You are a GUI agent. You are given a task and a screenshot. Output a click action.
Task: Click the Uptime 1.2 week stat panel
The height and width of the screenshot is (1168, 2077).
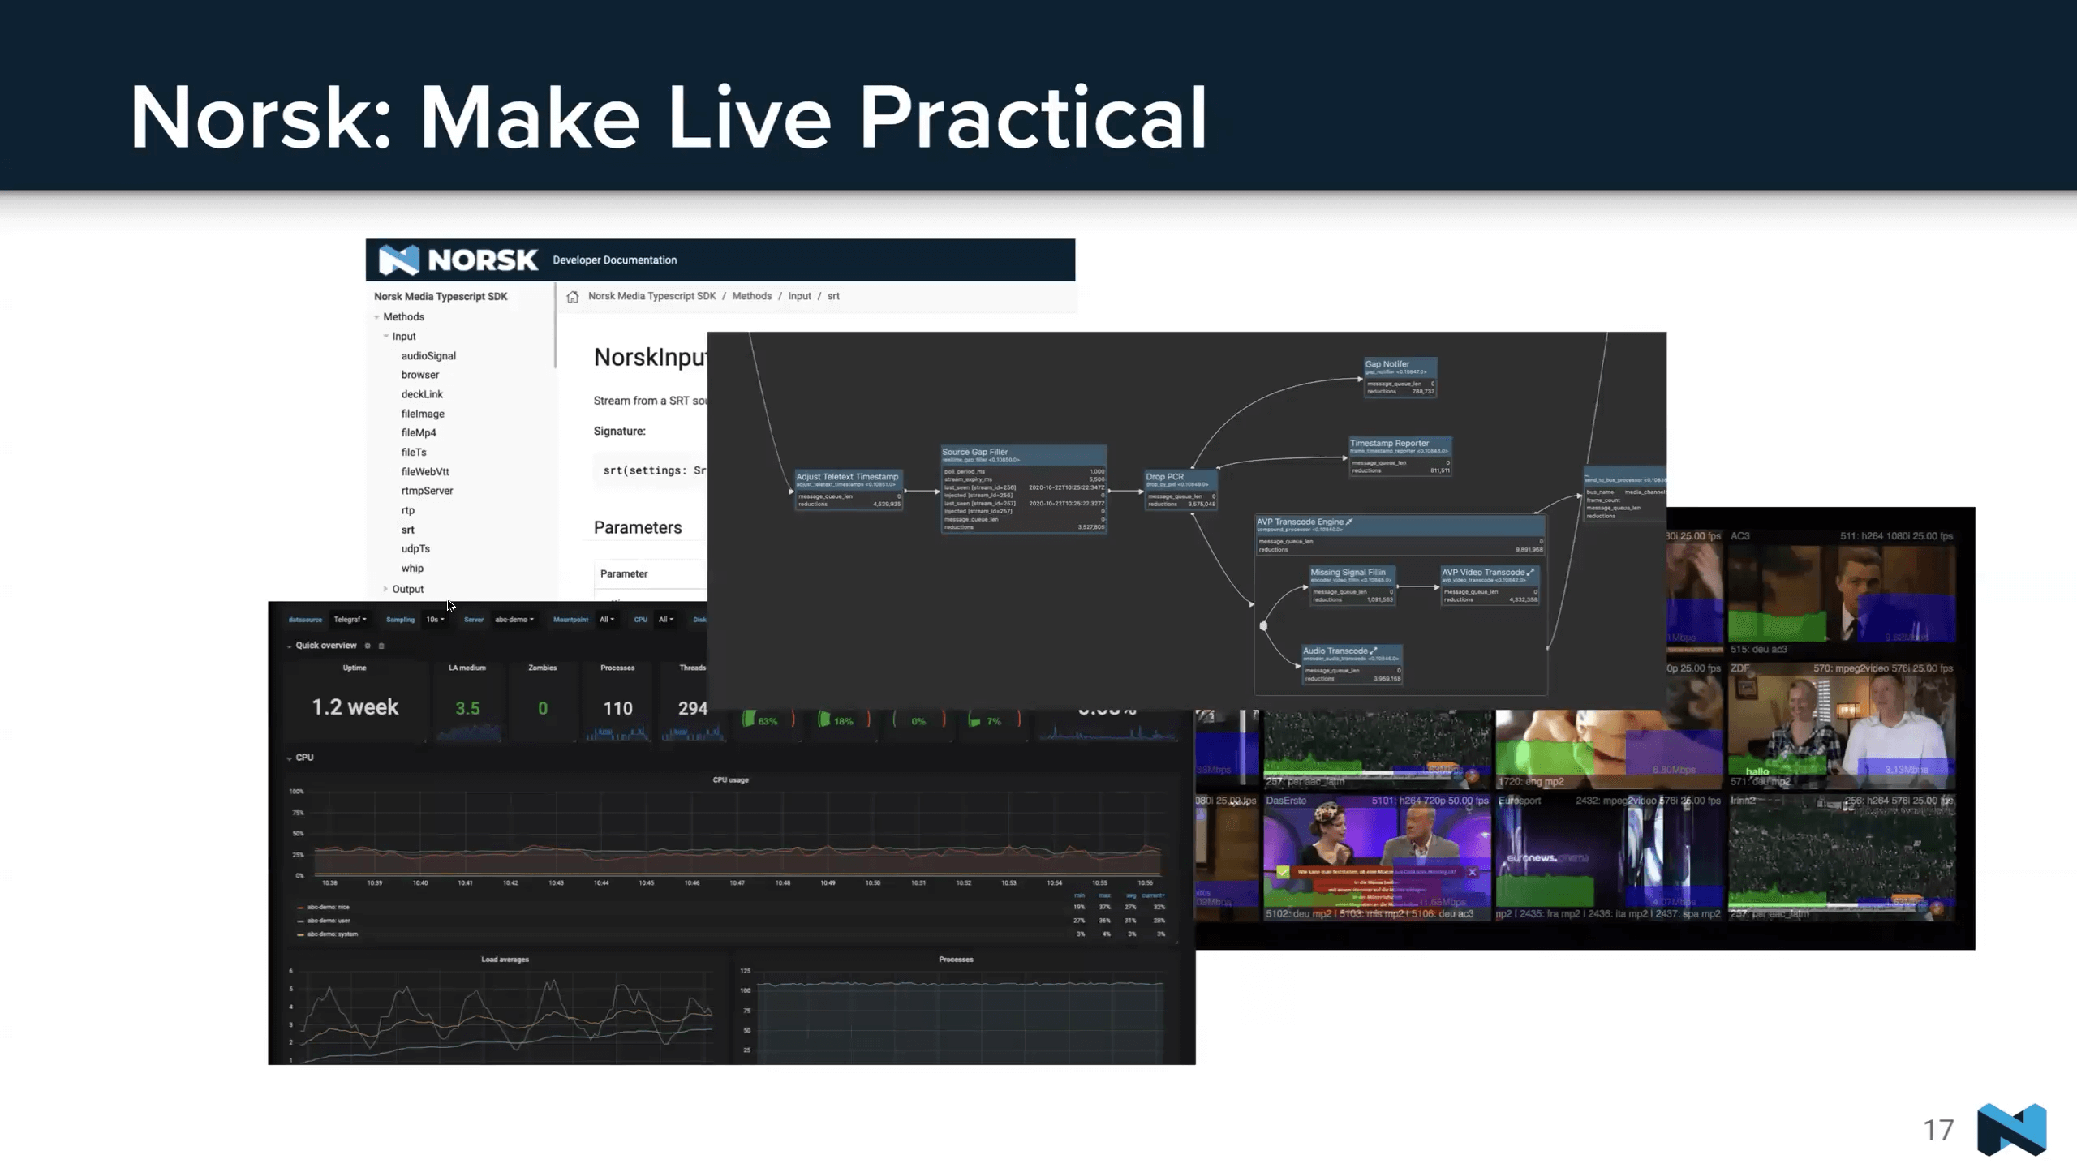point(355,701)
